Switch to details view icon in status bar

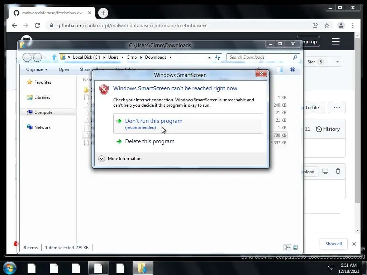coord(288,247)
